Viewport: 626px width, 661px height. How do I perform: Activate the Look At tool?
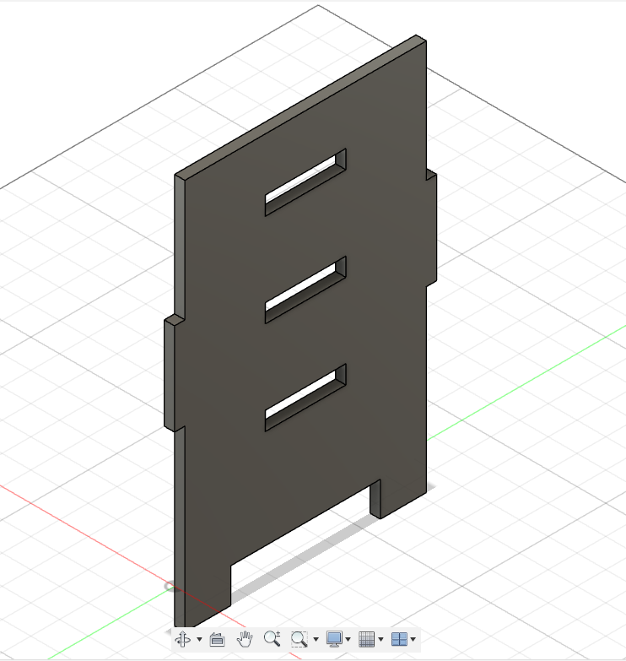click(x=217, y=639)
